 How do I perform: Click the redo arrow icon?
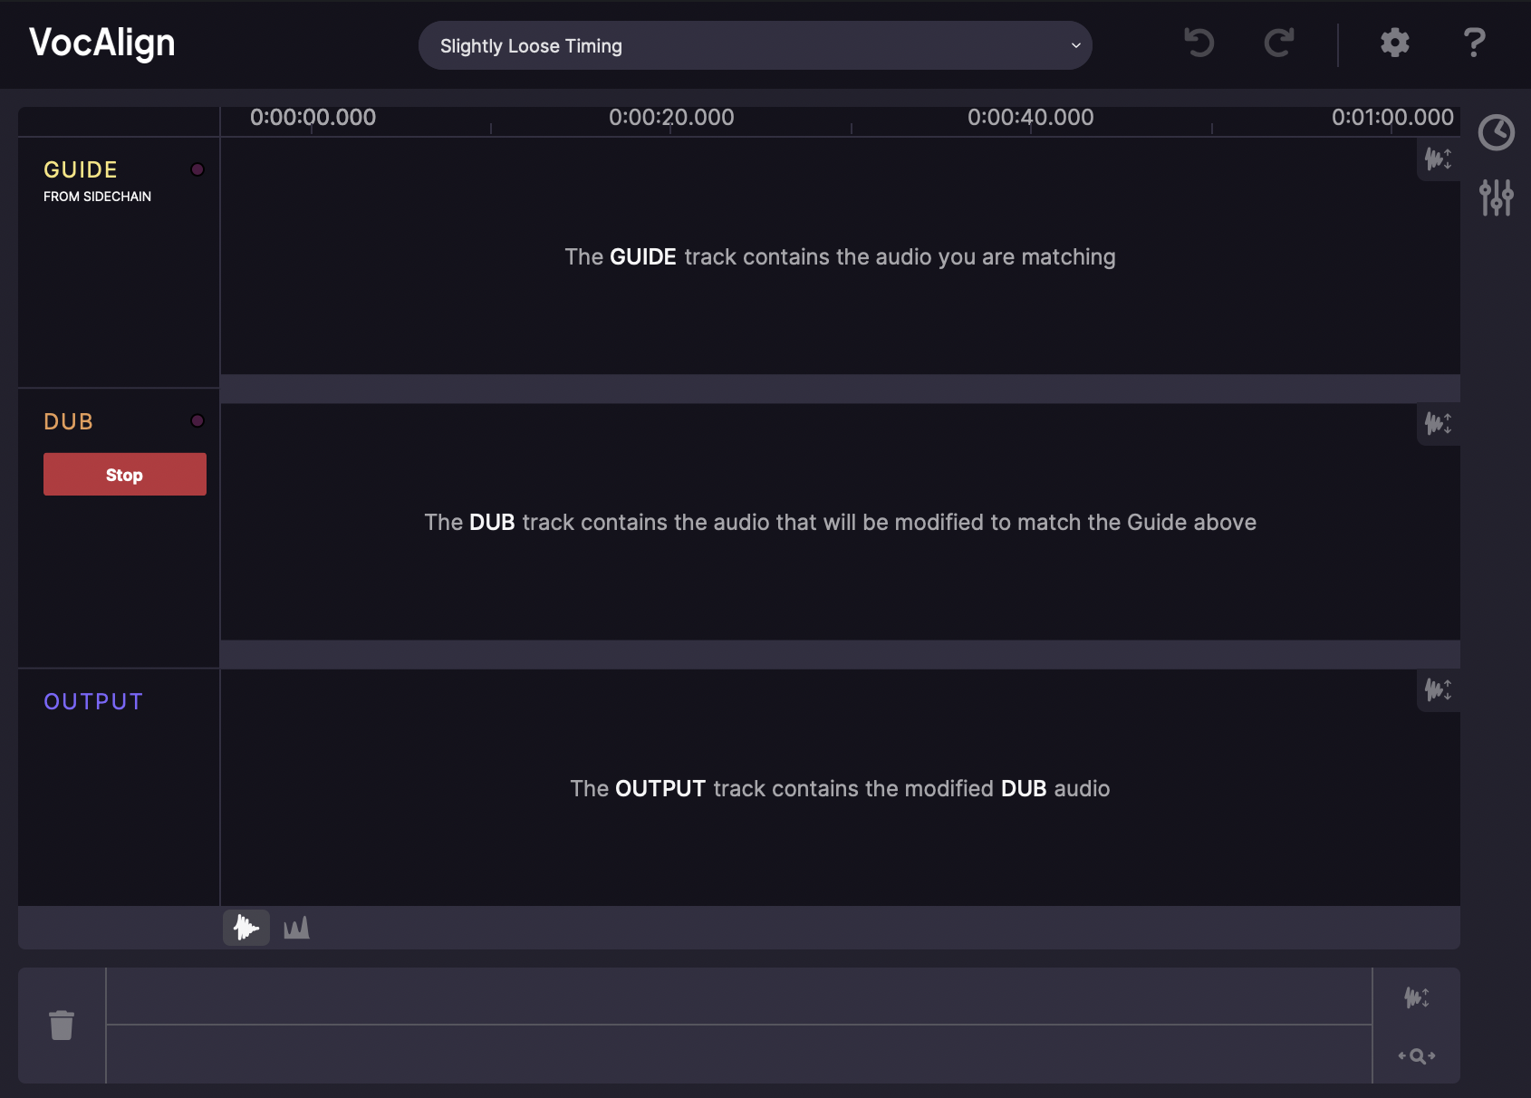pos(1278,43)
